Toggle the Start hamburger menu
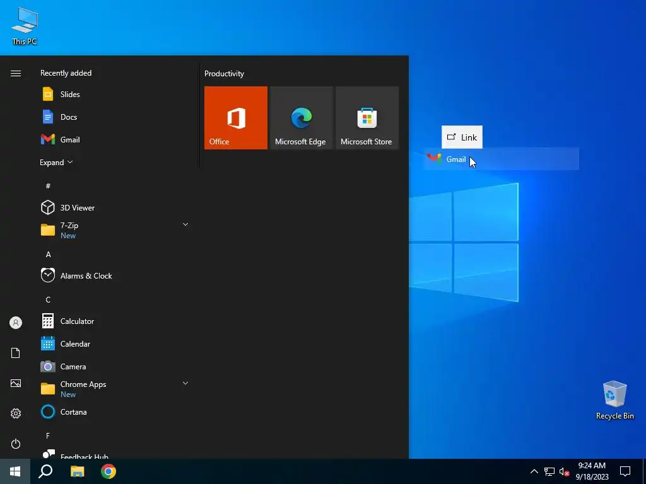The width and height of the screenshot is (646, 484). (x=16, y=73)
